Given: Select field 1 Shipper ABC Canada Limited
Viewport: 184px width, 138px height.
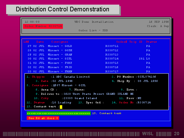Looking at the screenshot, I should tap(58, 77).
